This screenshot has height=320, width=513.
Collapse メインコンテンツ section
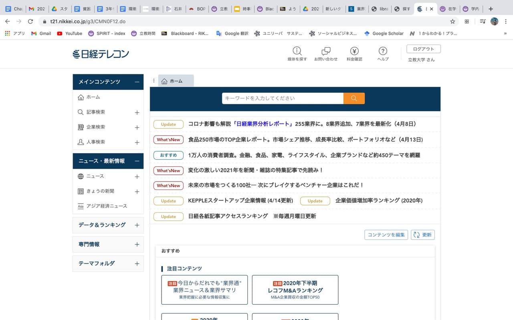[x=137, y=82]
